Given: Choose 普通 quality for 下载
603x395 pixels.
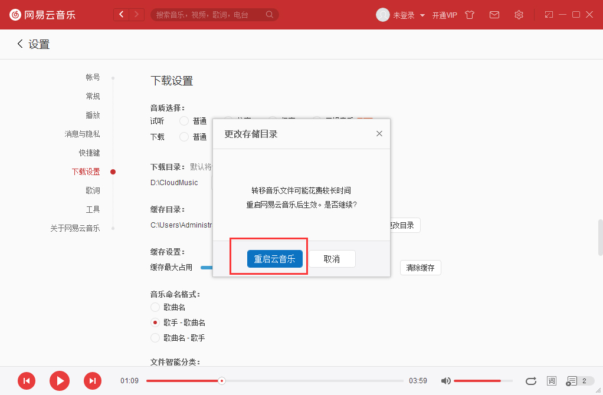Looking at the screenshot, I should [184, 136].
